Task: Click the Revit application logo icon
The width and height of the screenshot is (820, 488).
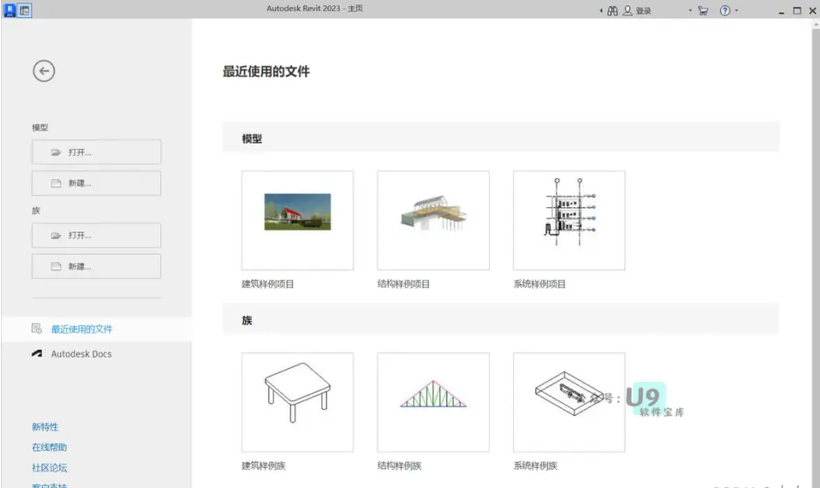Action: (10, 10)
